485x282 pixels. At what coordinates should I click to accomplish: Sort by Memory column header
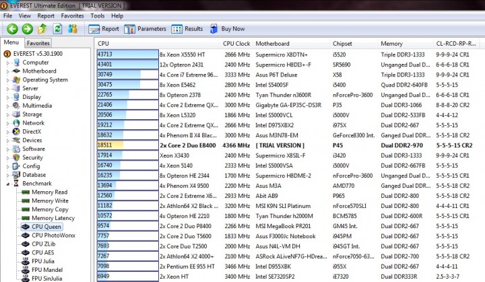[406, 44]
